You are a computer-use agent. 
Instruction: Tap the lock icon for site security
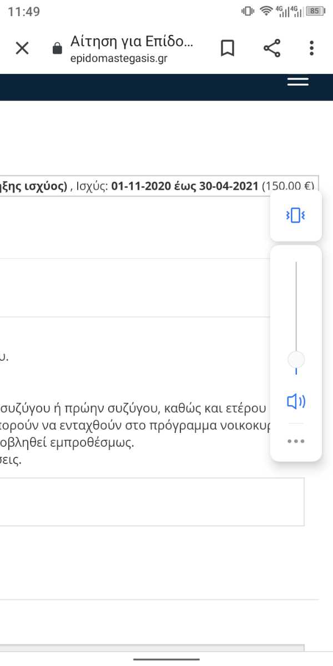pyautogui.click(x=57, y=49)
